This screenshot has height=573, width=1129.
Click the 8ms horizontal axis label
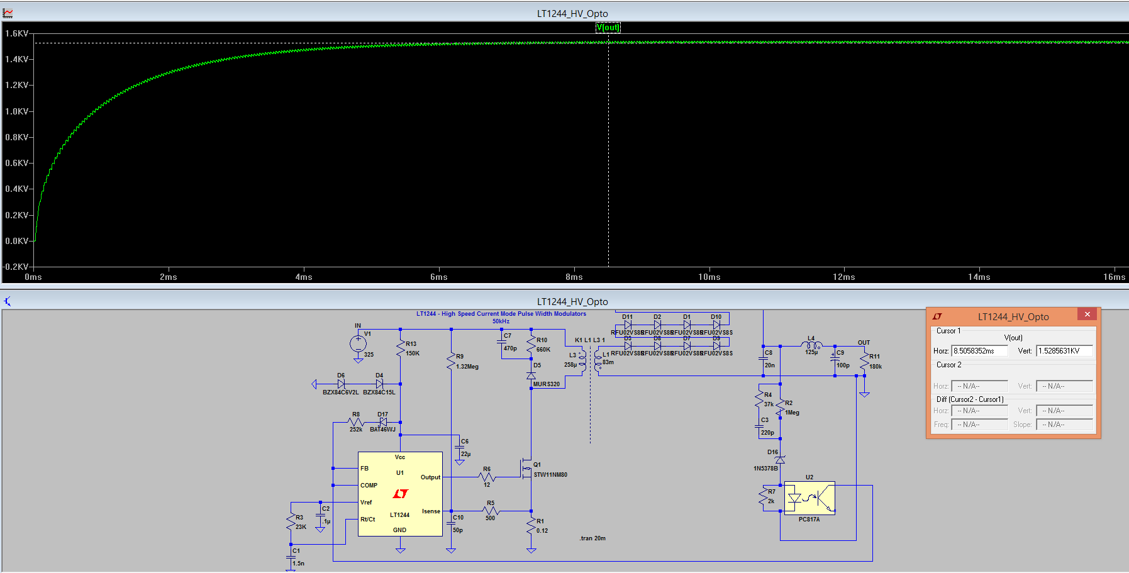click(574, 277)
